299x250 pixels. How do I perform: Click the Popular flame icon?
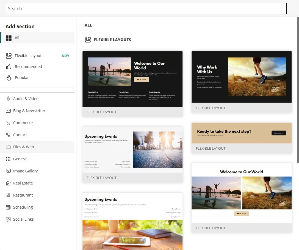point(9,78)
